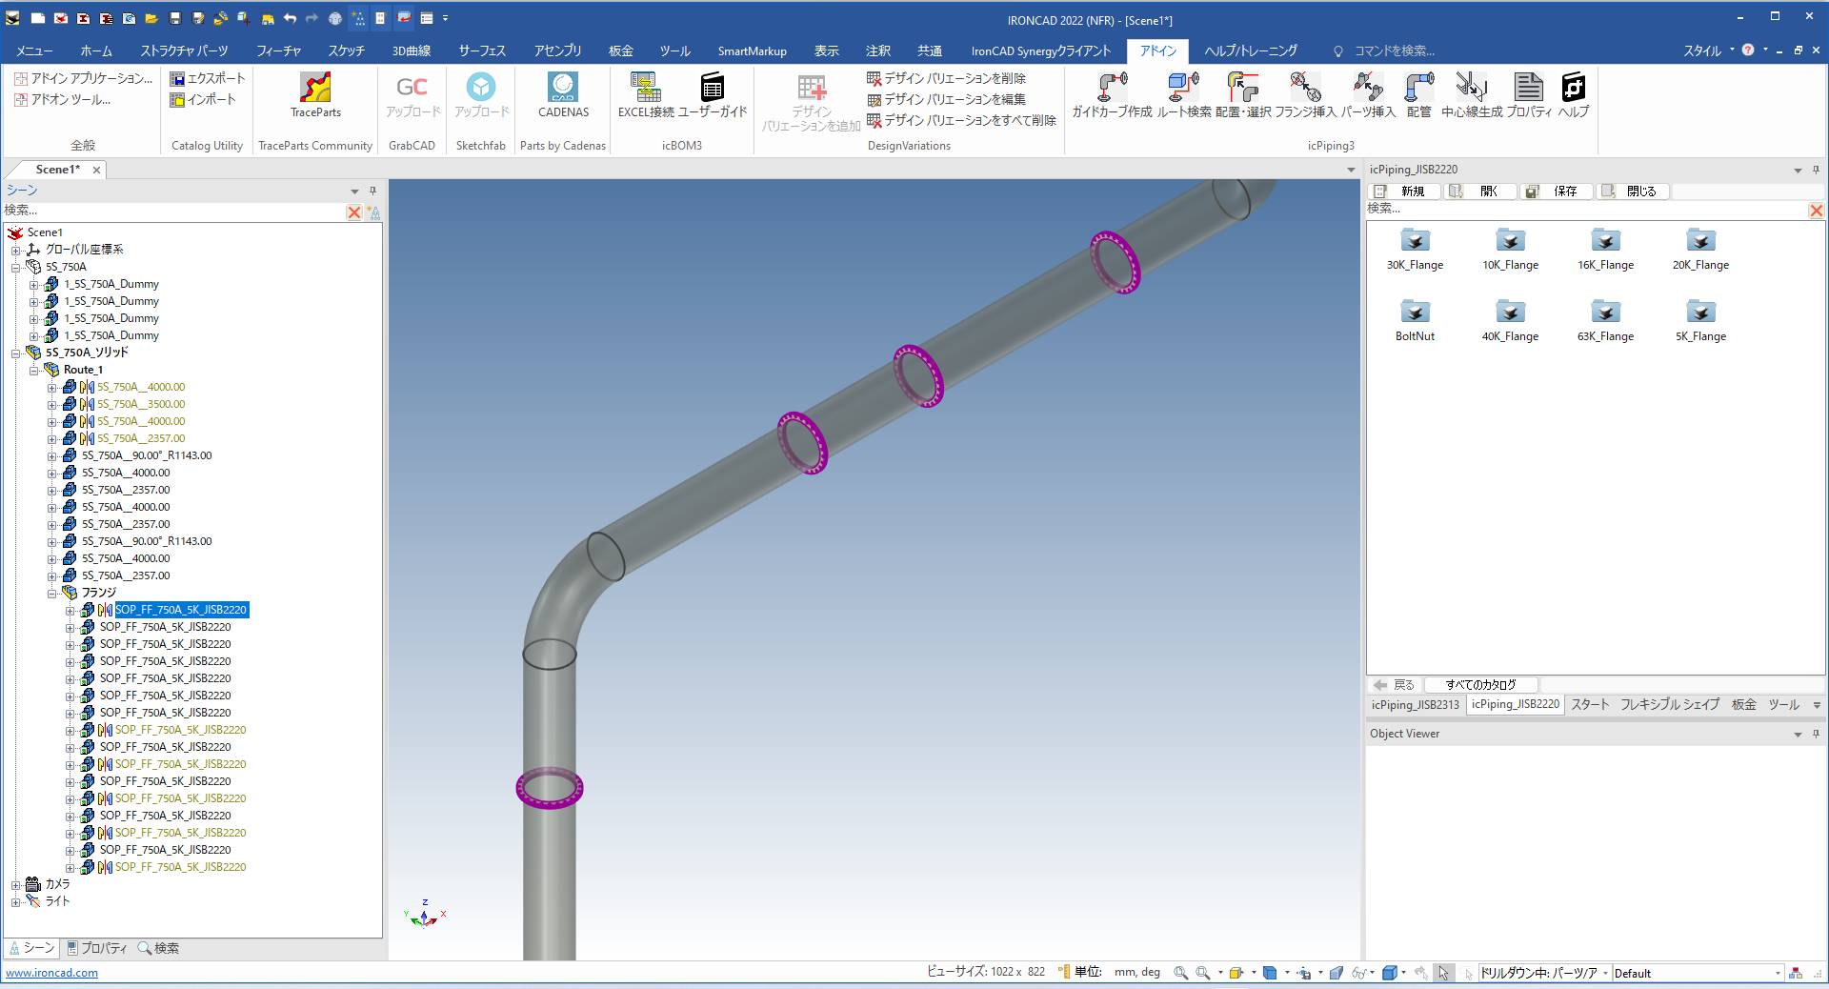Select the 5S_750A__90.00°_R1143.00 elbow item
Image resolution: width=1829 pixels, height=989 pixels.
tap(147, 455)
